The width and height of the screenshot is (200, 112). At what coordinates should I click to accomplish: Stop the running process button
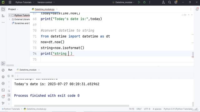click(12, 76)
